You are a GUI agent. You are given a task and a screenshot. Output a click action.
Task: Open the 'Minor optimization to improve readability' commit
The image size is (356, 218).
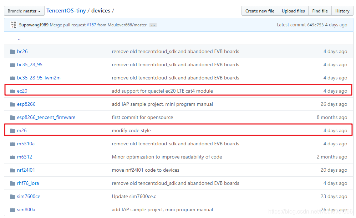click(x=167, y=157)
